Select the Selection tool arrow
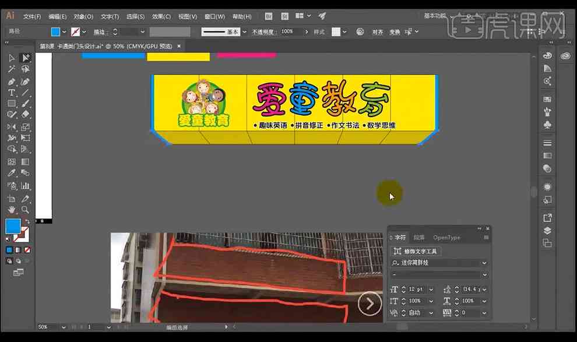 (12, 58)
